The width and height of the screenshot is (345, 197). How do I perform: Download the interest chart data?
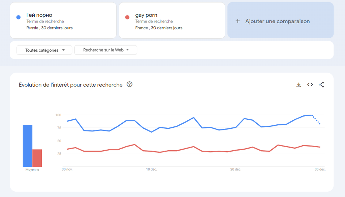click(x=299, y=85)
